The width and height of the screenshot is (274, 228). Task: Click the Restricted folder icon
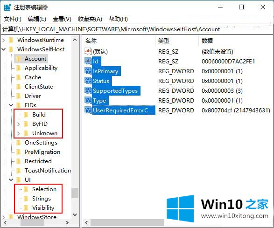[19, 161]
